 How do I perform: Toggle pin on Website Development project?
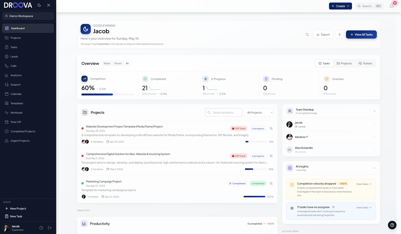271,128
